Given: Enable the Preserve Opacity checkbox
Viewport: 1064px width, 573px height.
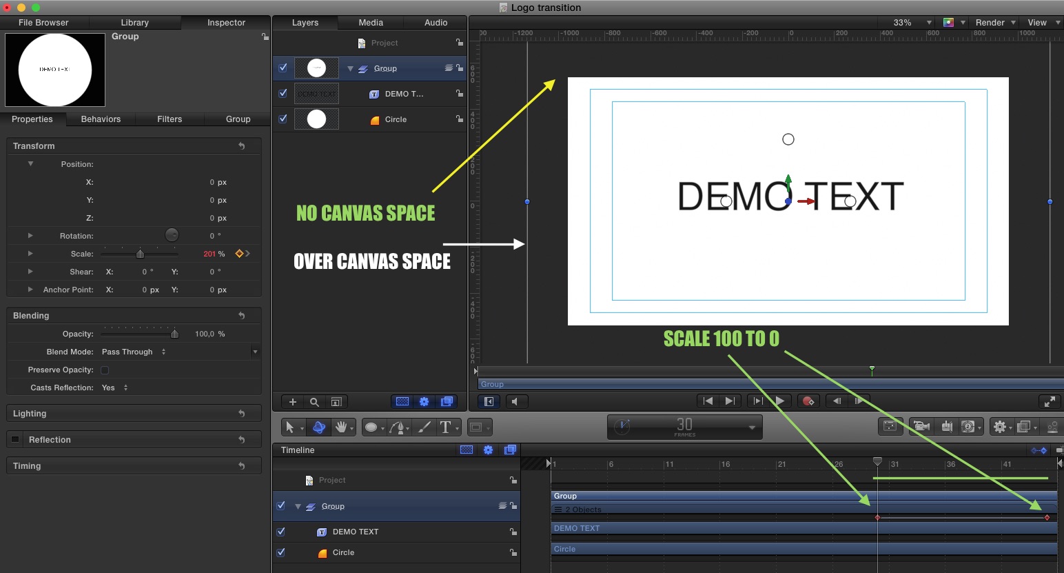Looking at the screenshot, I should click(105, 370).
